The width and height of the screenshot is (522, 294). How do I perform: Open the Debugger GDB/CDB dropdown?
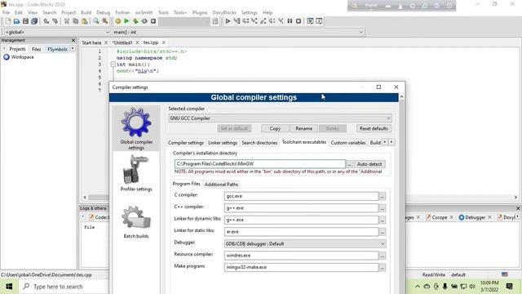coord(305,243)
